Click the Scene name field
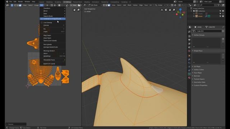 coord(185,1)
